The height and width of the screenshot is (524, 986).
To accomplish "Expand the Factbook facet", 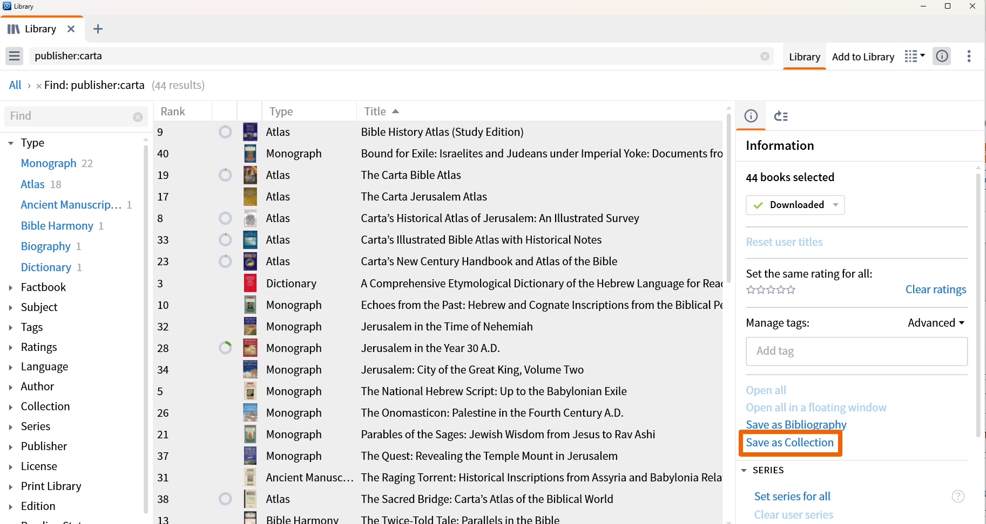I will [11, 288].
